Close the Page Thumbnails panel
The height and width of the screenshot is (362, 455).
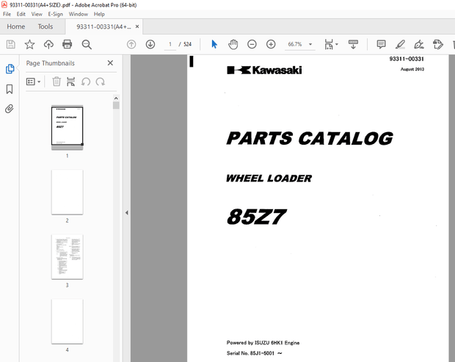110,63
